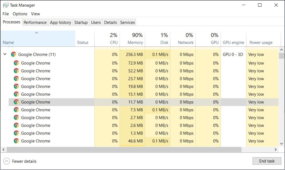
Task: Click the horizontal scrollbar thumb
Action: pos(124,150)
